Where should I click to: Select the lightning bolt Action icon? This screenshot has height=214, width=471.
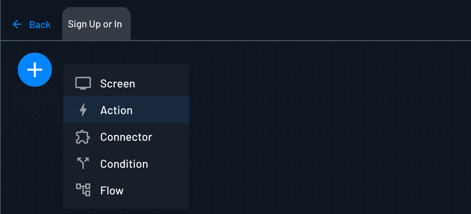click(83, 110)
